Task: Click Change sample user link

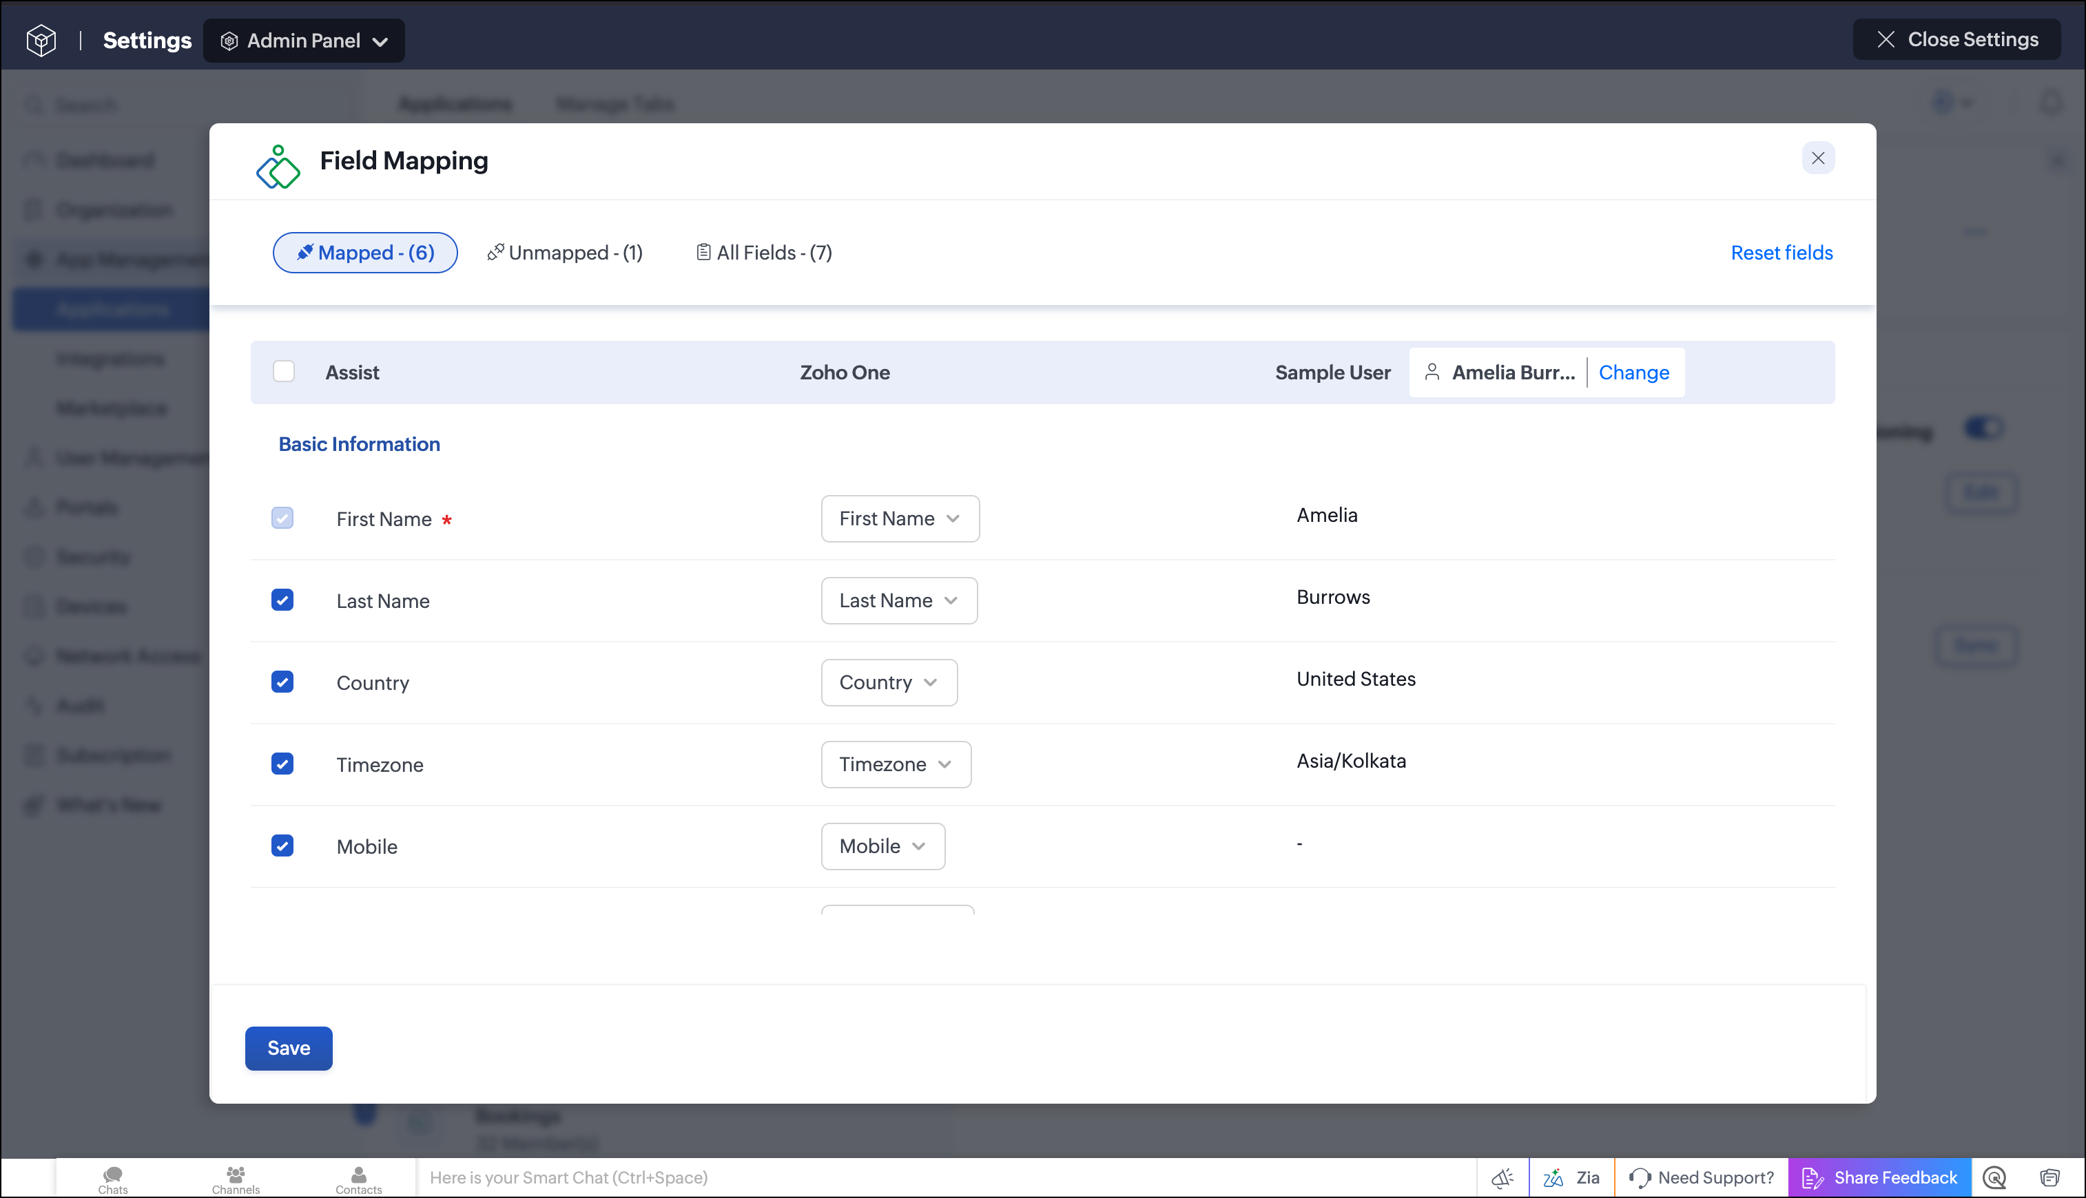Action: [x=1633, y=372]
